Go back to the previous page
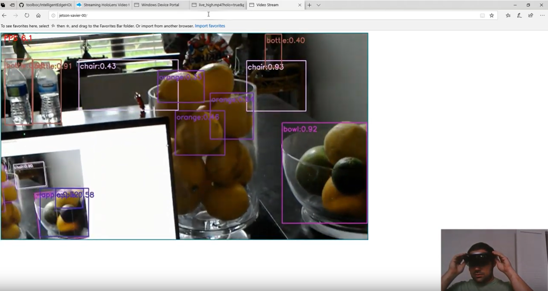This screenshot has height=291, width=548. 4,15
